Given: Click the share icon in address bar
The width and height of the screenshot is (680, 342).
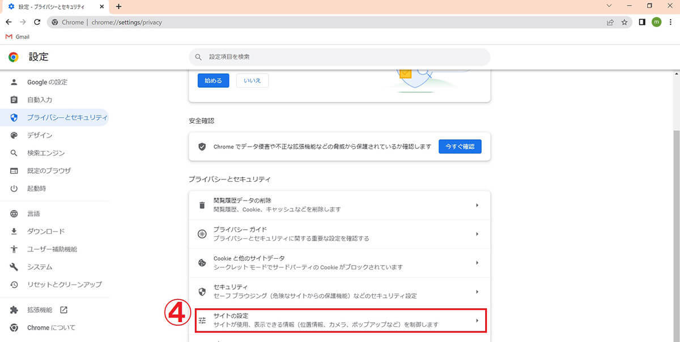Looking at the screenshot, I should coord(610,22).
